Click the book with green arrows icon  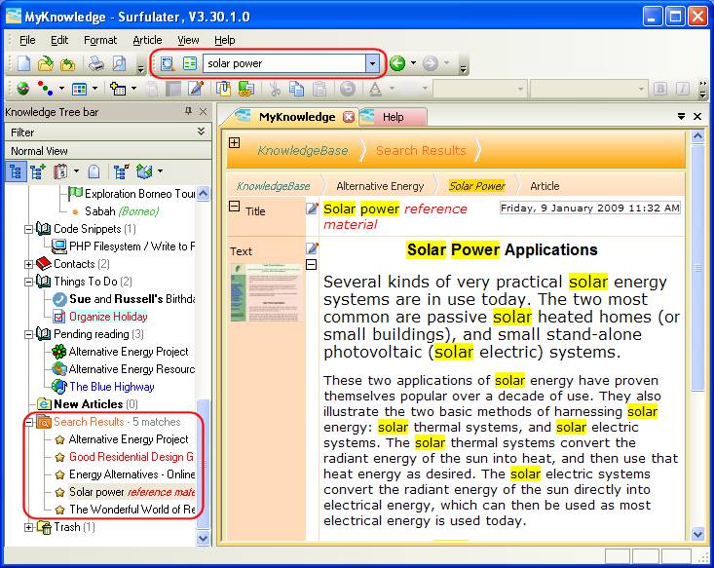[x=144, y=171]
